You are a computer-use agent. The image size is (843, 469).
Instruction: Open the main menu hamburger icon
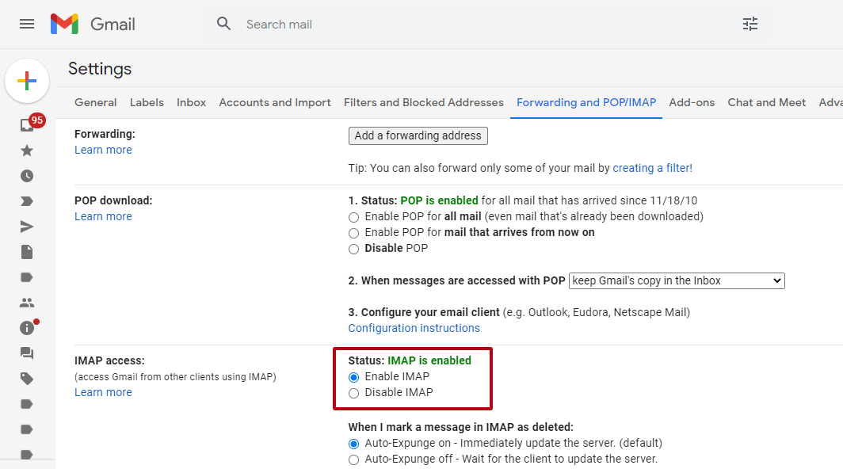coord(27,25)
